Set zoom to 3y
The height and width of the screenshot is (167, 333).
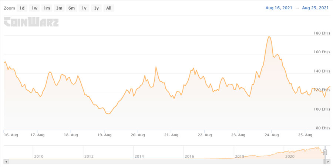click(97, 8)
